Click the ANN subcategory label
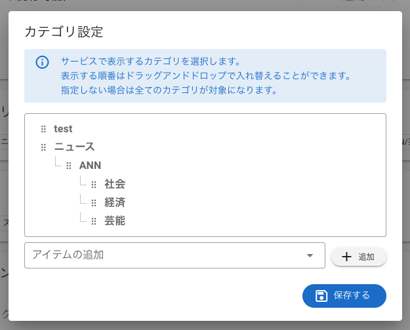Image resolution: width=410 pixels, height=330 pixels. coord(90,166)
